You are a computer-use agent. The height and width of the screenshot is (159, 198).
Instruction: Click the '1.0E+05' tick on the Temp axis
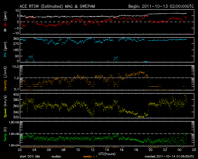14,134
